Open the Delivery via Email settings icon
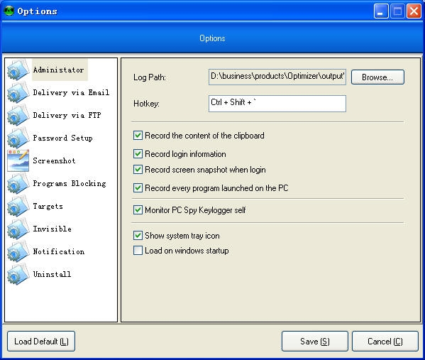Screen dimensions: 425x360 tap(18, 92)
